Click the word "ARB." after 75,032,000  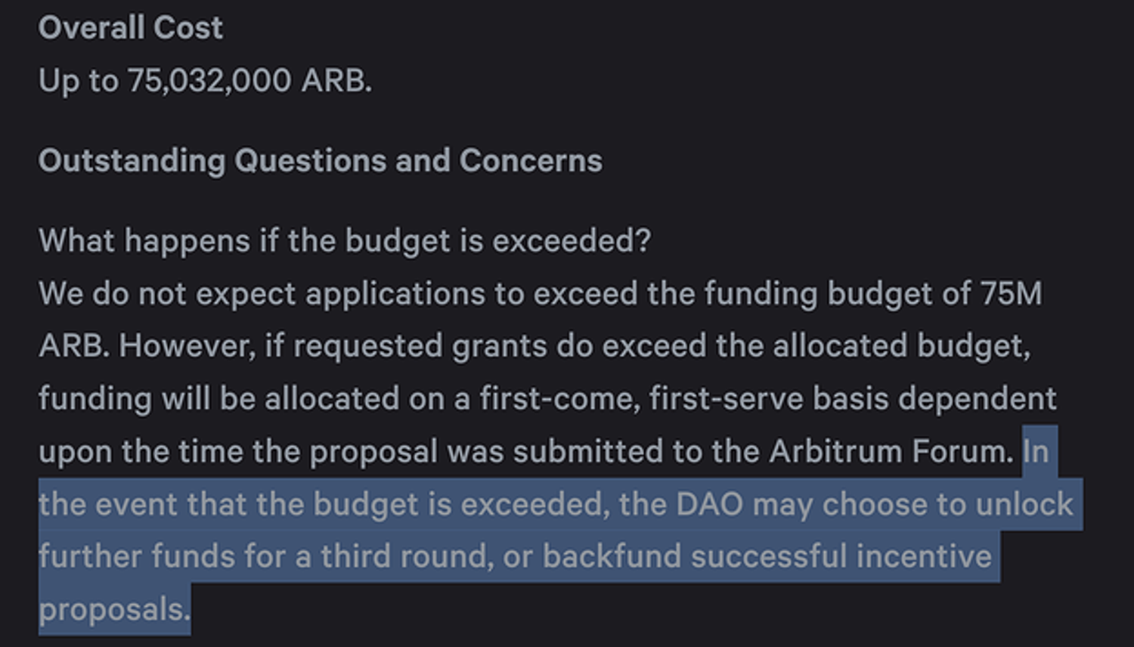pyautogui.click(x=336, y=80)
